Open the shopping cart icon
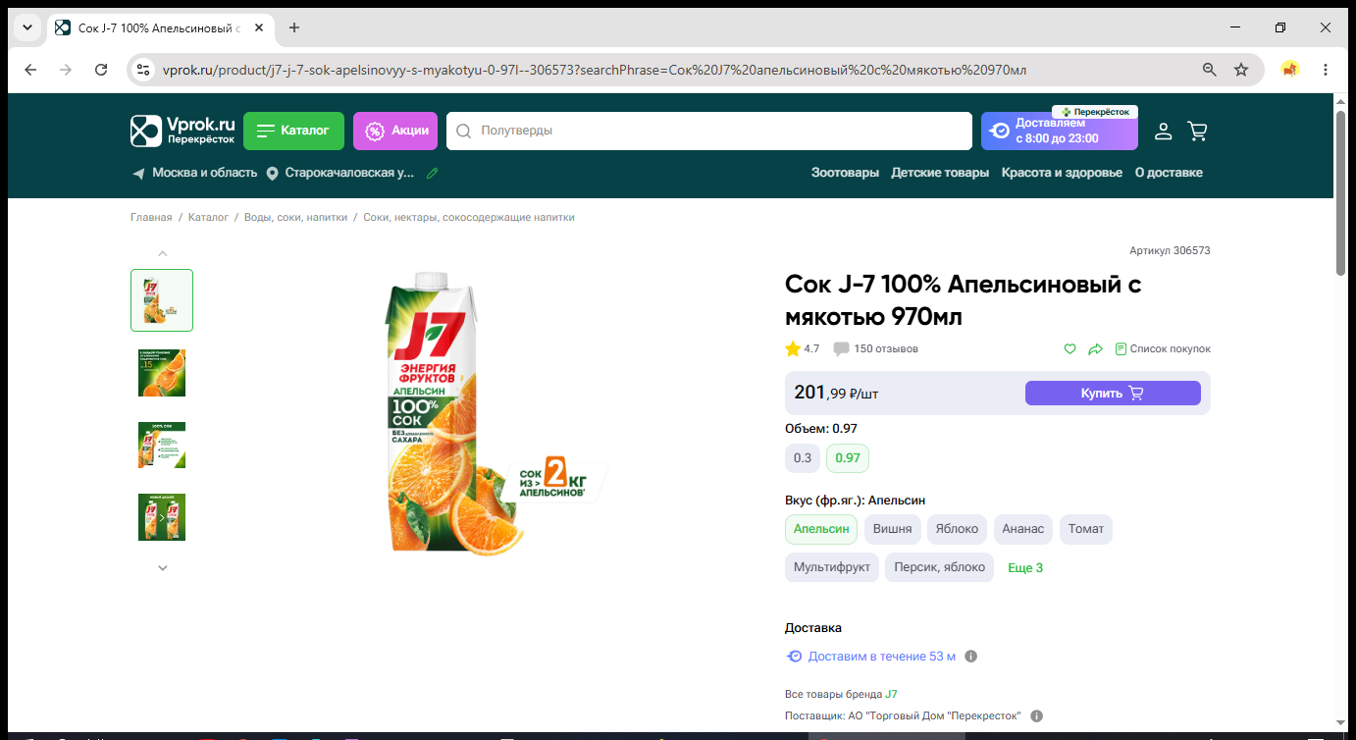This screenshot has height=740, width=1356. tap(1197, 131)
